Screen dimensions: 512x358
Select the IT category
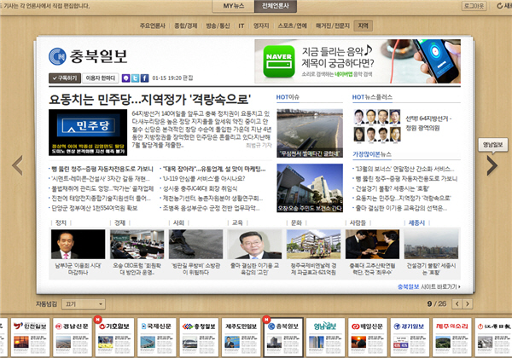point(241,26)
